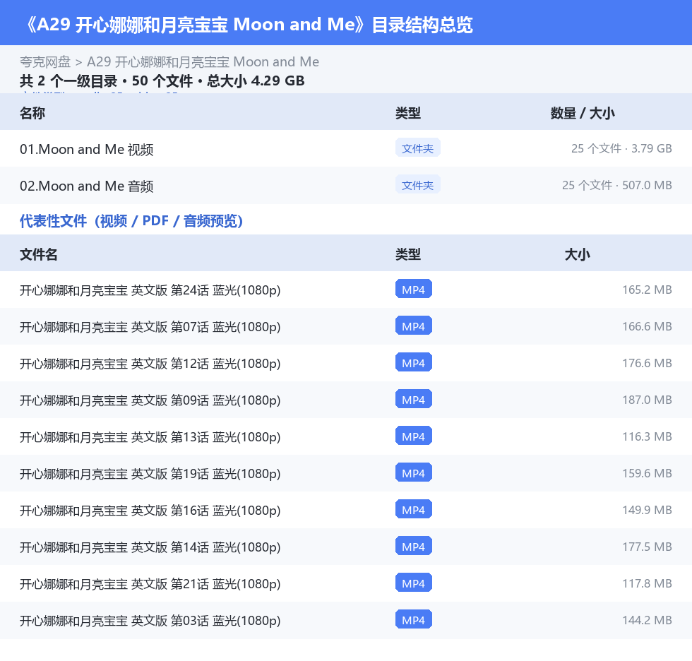Image resolution: width=692 pixels, height=661 pixels.
Task: Click the MP4 badge on the 第19话 row
Action: tap(414, 472)
